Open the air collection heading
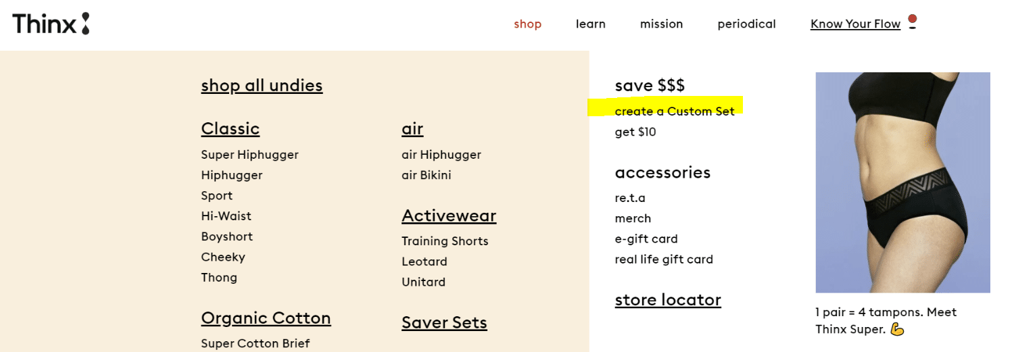Image resolution: width=1014 pixels, height=352 pixels. pos(412,129)
